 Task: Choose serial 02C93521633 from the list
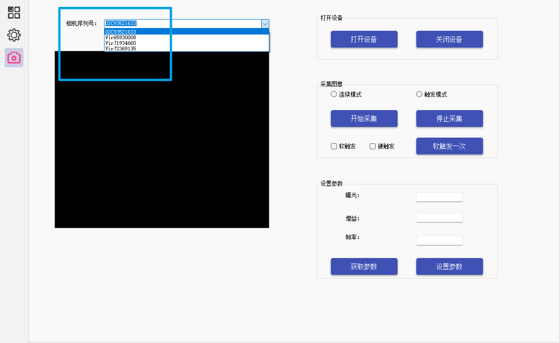pos(187,32)
